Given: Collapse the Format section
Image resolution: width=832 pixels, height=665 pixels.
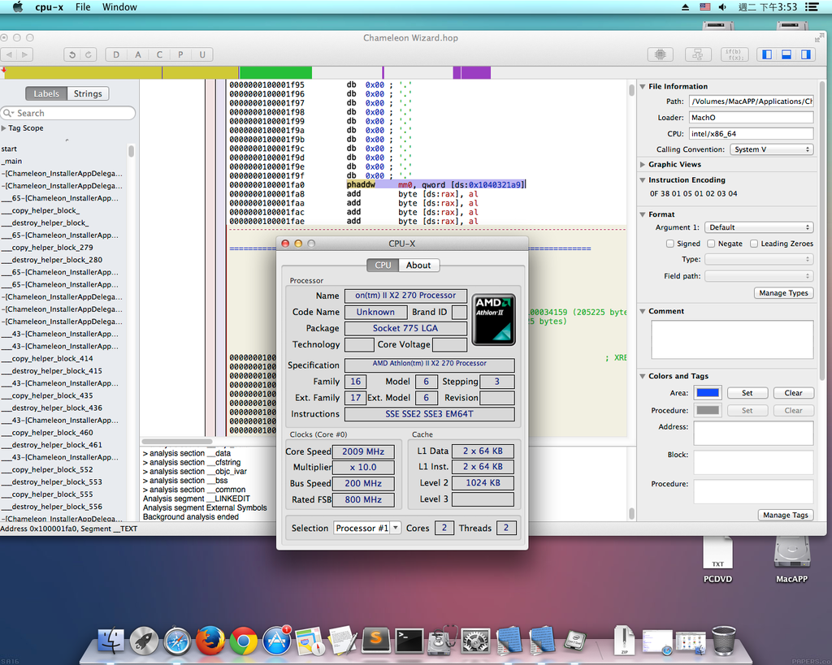Looking at the screenshot, I should pos(643,214).
